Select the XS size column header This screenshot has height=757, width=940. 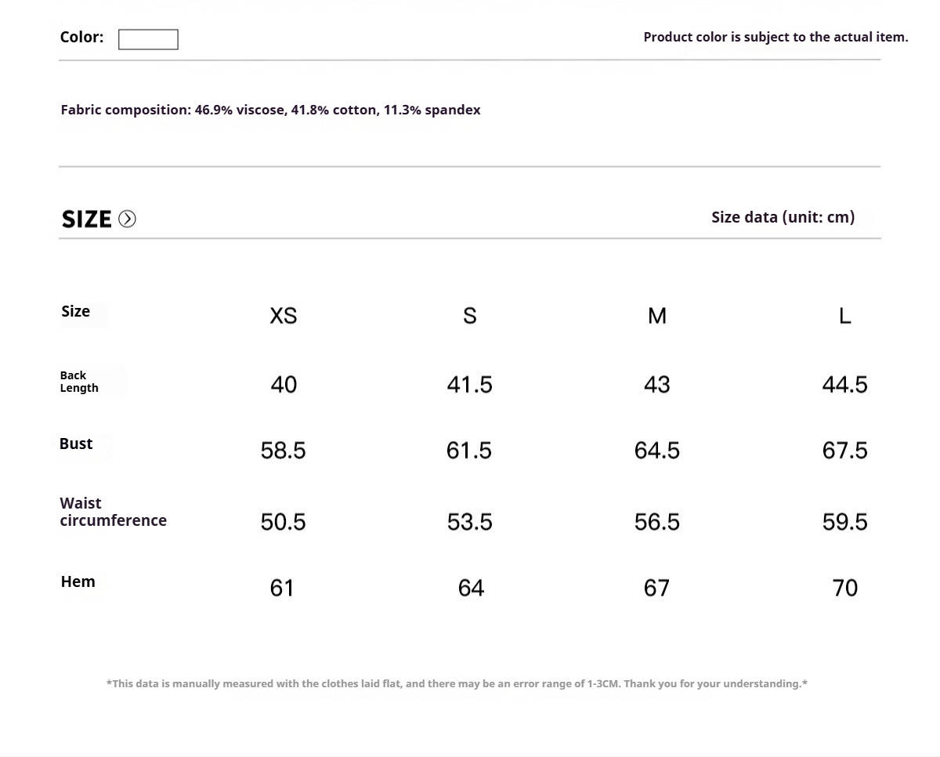tap(283, 316)
